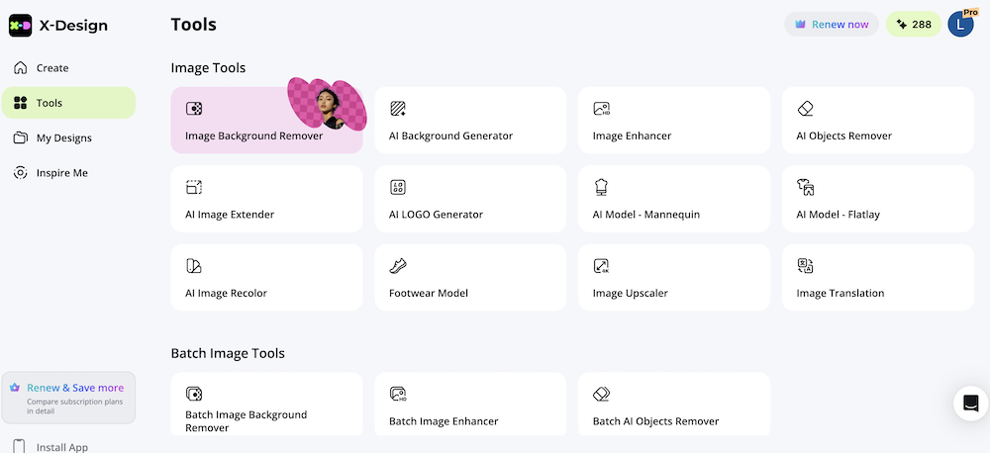Viewport: 990px width, 453px height.
Task: Open the AI Model - Flatlay icon
Action: click(805, 187)
